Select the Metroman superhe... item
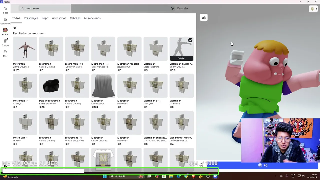Image resolution: width=320 pixels, height=180 pixels. [x=155, y=123]
